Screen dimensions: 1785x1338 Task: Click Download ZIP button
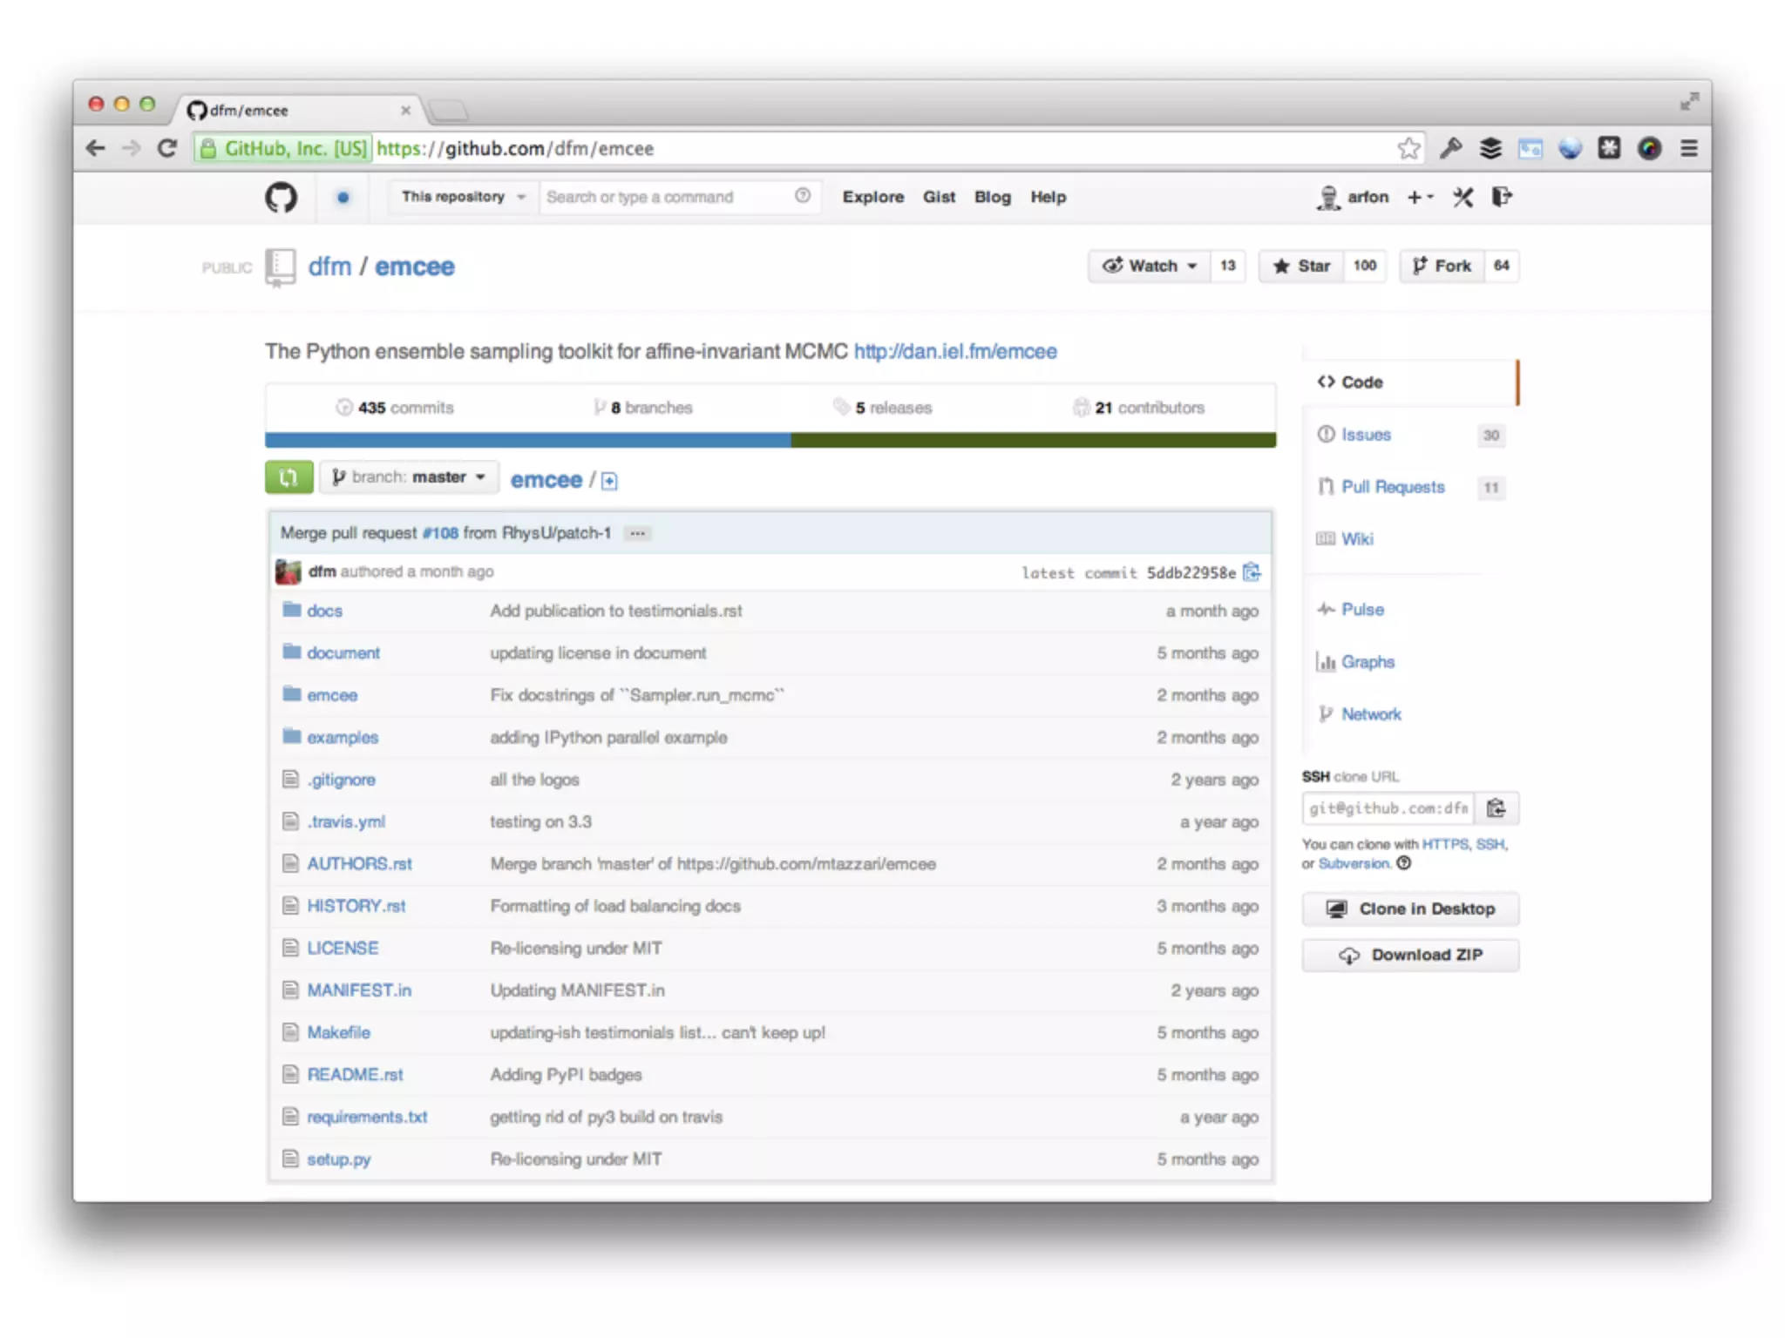[1409, 955]
